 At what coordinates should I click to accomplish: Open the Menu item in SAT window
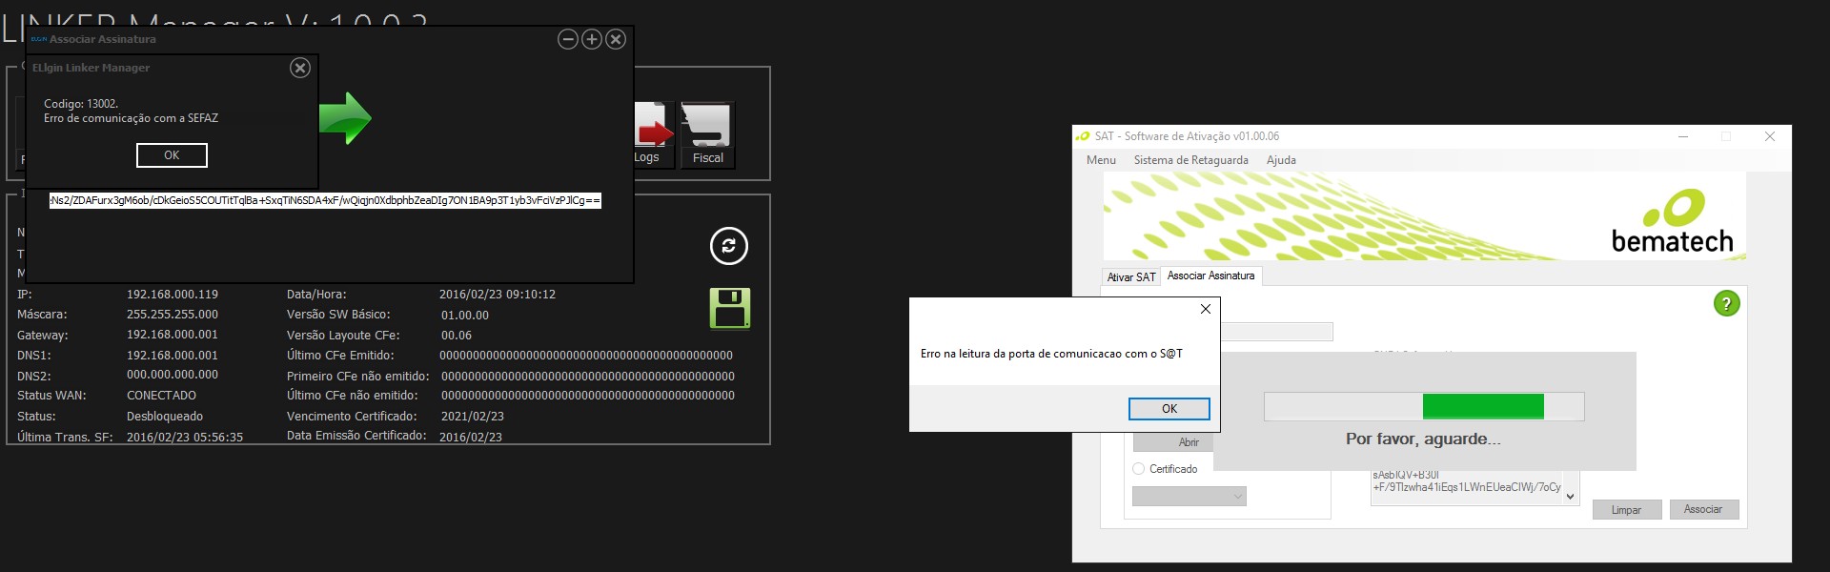(x=1101, y=160)
